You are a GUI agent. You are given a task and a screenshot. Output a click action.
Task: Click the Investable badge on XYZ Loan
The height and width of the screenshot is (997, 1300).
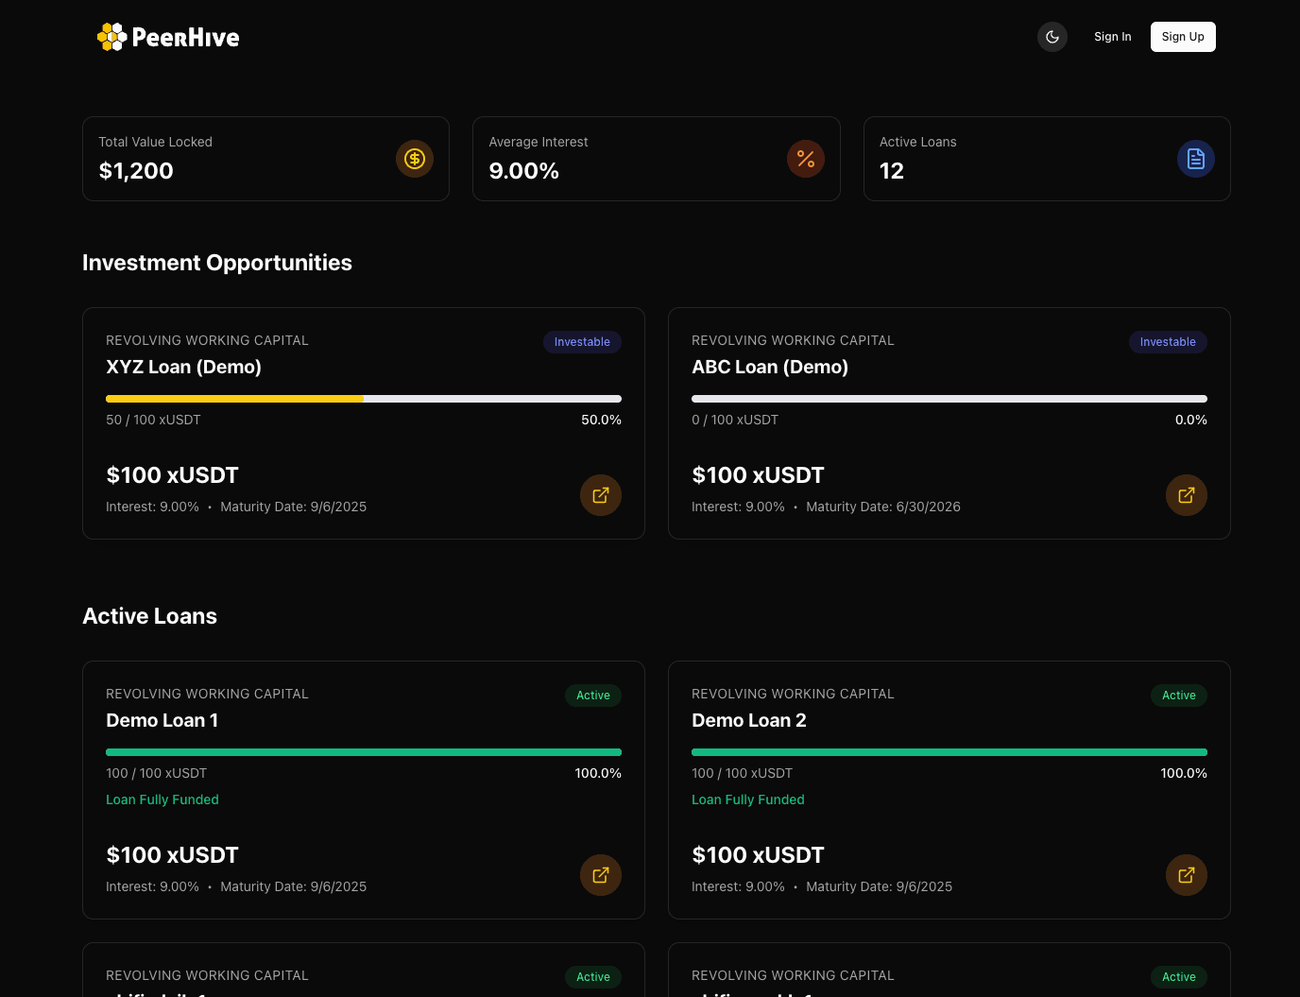(x=582, y=342)
